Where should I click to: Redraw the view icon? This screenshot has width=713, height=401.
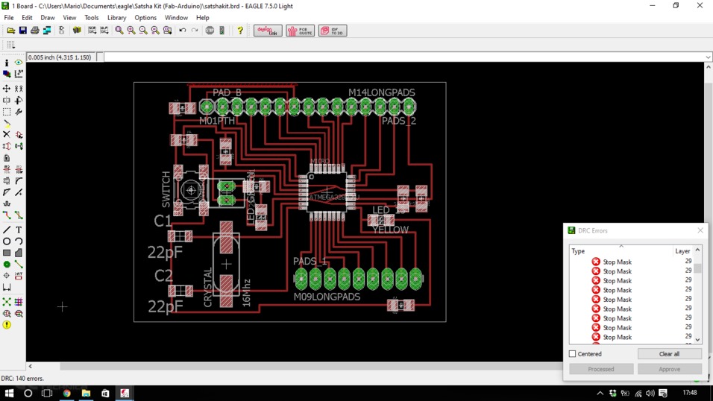(x=155, y=31)
